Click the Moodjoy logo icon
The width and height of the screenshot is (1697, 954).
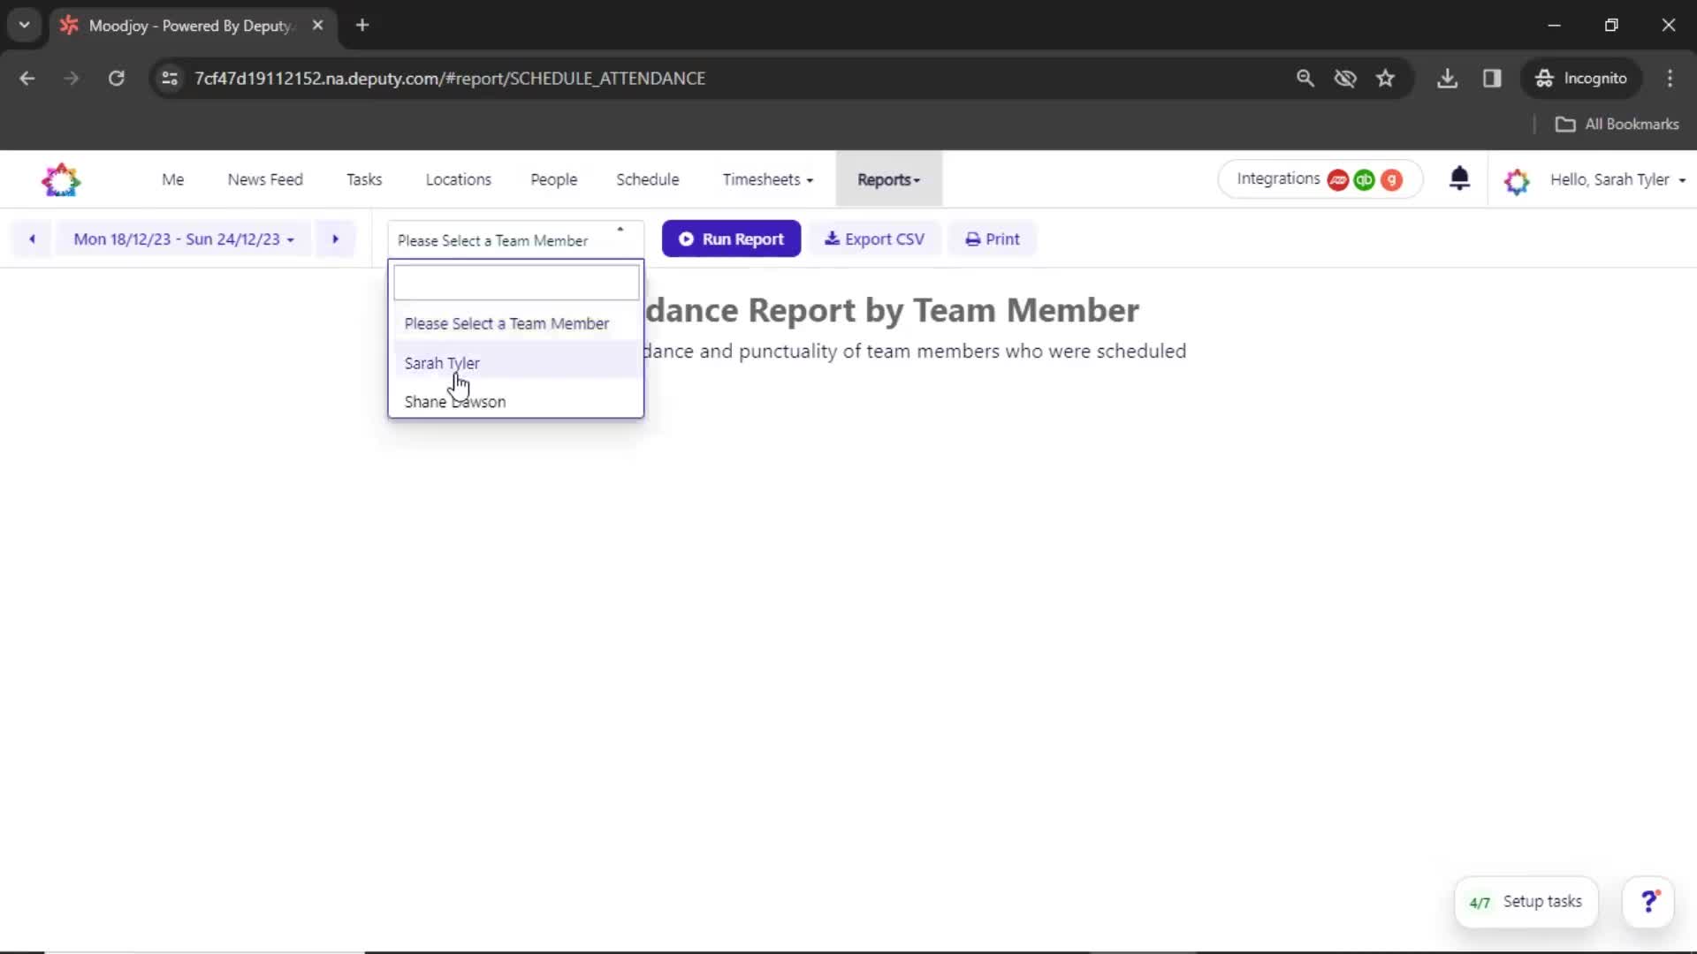(61, 179)
